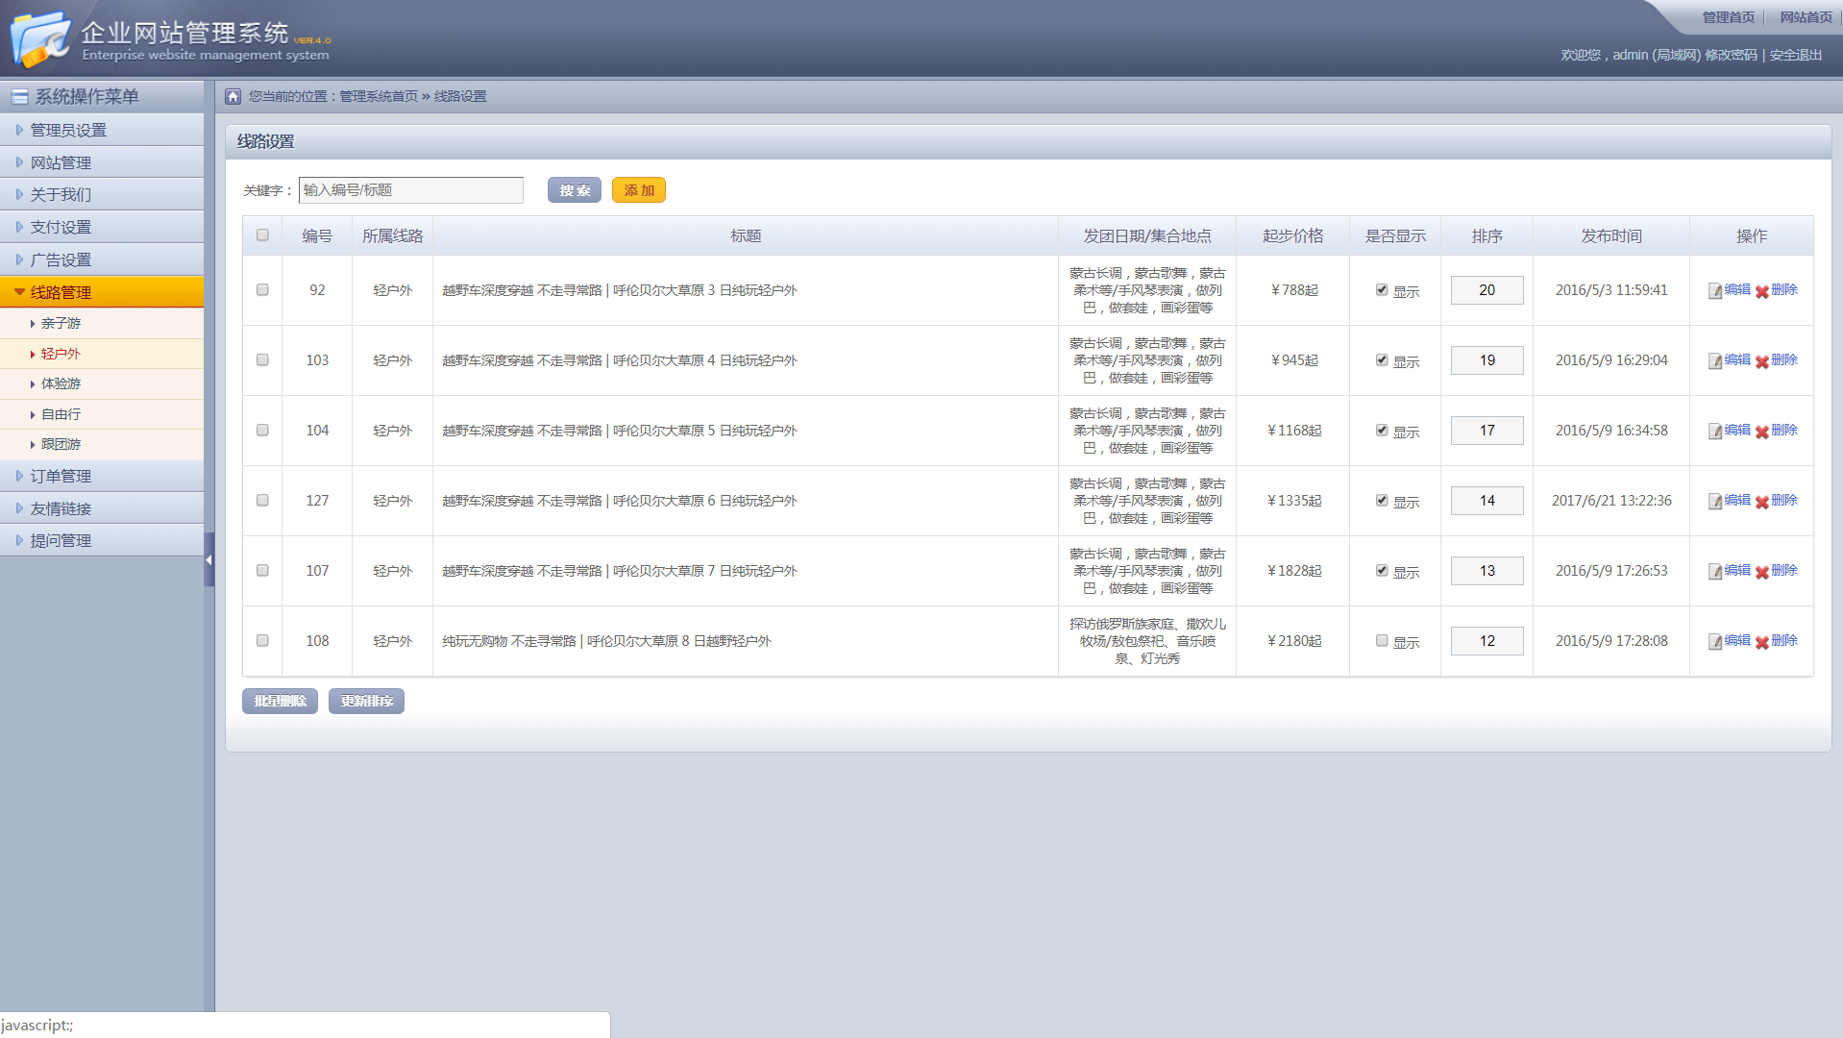The width and height of the screenshot is (1843, 1038).
Task: Go to 管理首页 in top navigation
Action: [1728, 17]
